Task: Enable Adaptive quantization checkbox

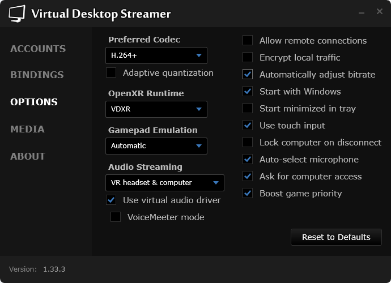Action: click(111, 73)
